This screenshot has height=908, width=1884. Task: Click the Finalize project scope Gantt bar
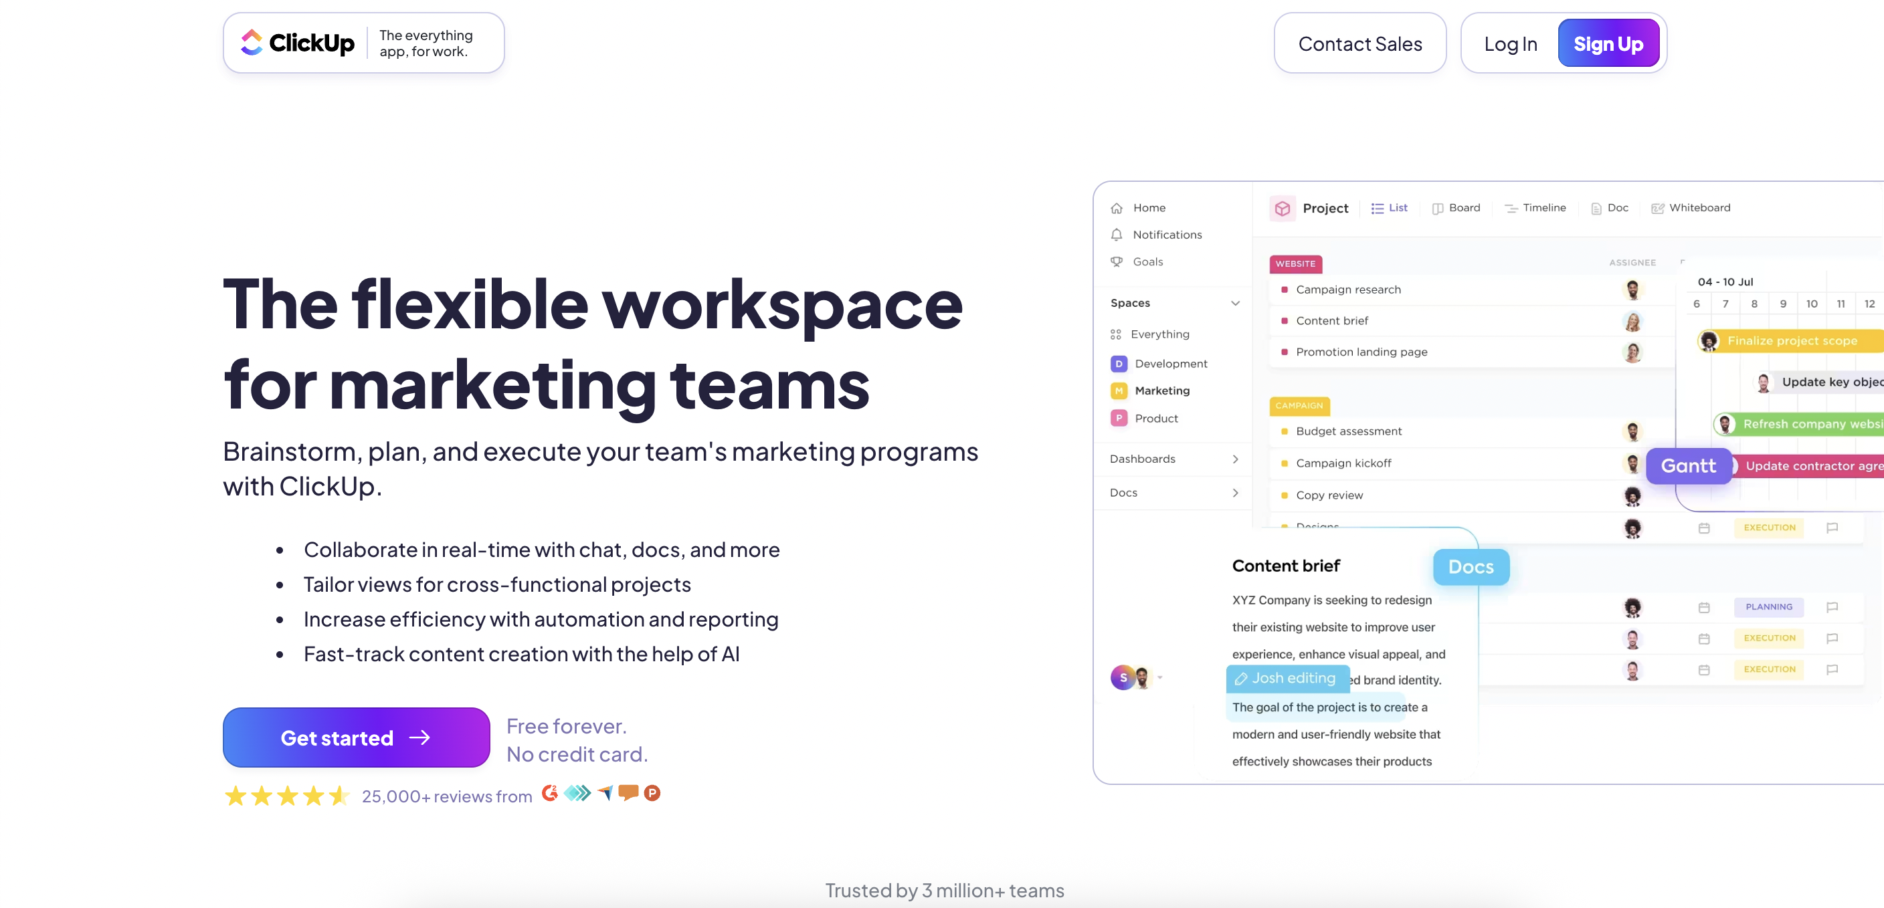pyautogui.click(x=1790, y=341)
